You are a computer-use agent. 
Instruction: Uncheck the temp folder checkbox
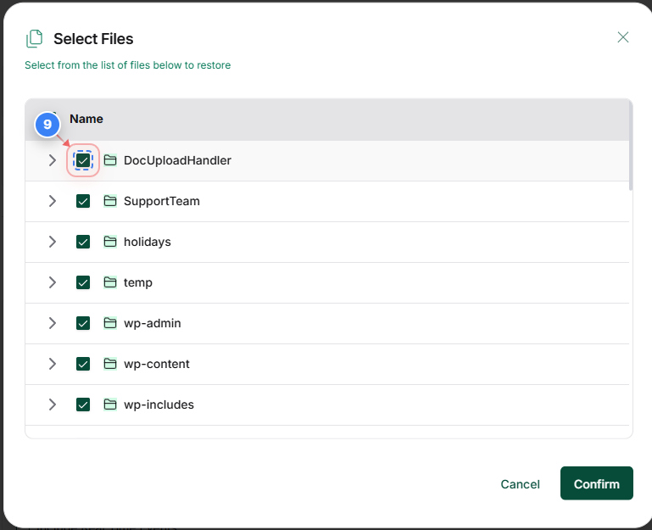click(83, 282)
